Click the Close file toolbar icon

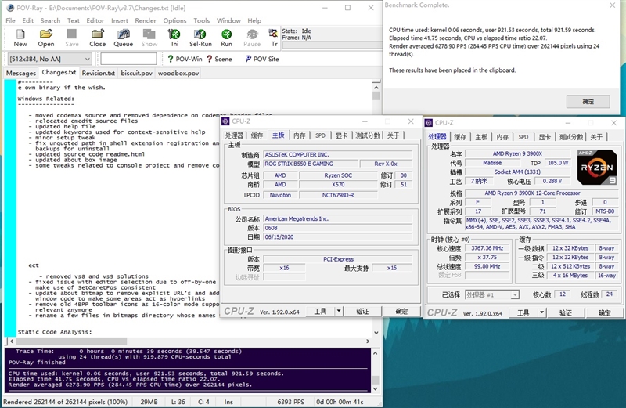(x=97, y=38)
